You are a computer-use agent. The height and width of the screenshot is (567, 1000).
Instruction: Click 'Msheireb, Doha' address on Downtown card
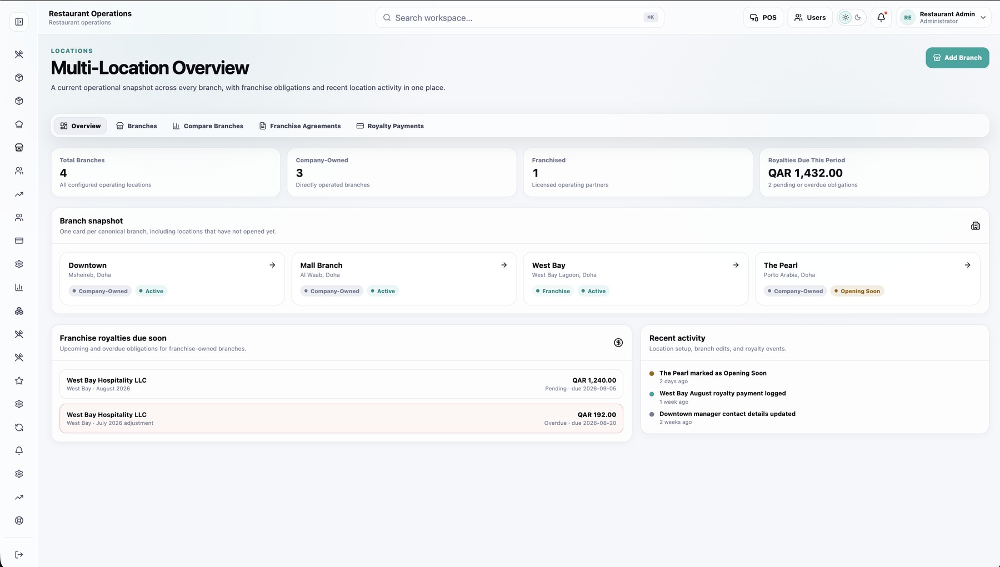coord(89,275)
